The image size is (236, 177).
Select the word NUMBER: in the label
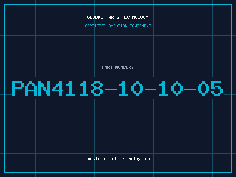pyautogui.click(x=124, y=67)
